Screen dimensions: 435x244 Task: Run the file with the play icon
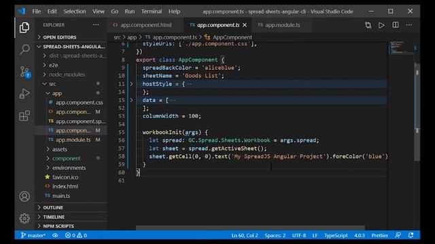(x=381, y=25)
